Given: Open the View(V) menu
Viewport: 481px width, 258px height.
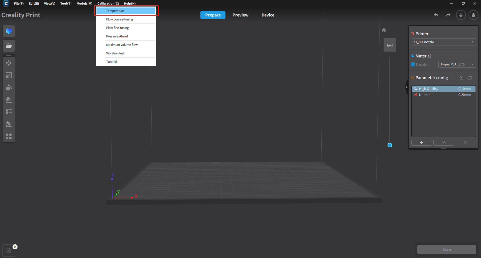Looking at the screenshot, I should (50, 3).
